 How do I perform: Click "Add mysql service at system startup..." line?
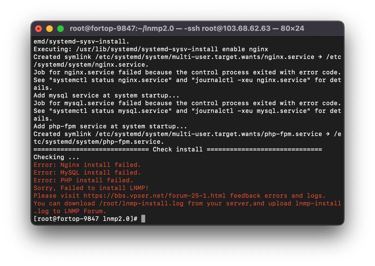point(106,96)
